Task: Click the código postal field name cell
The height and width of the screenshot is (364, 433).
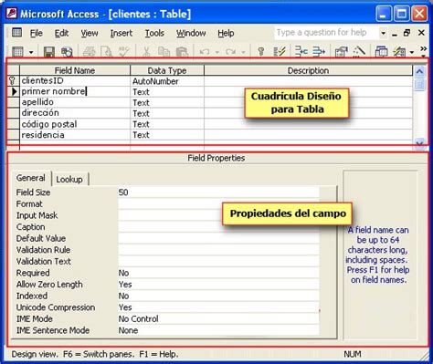Action: (75, 124)
